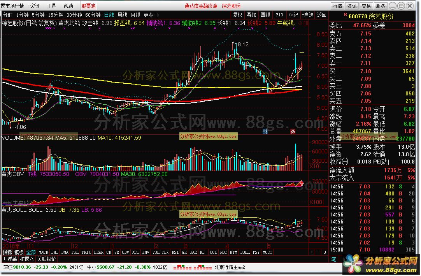Image resolution: width=421 pixels, height=276 pixels.
Task: Switch to the 5分钟 period
Action: (x=38, y=15)
